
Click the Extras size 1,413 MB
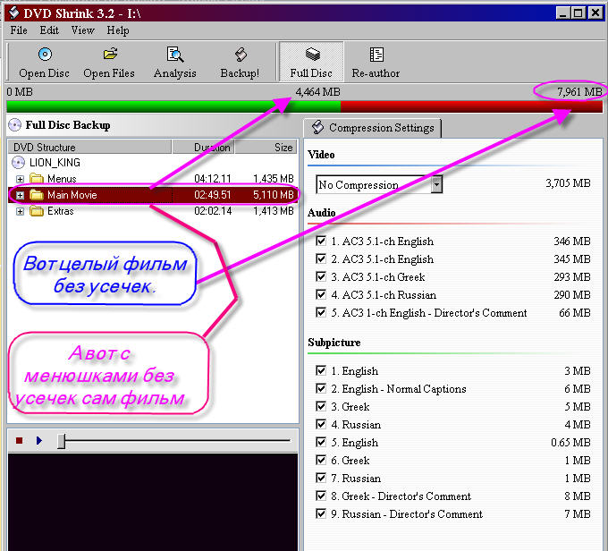274,211
